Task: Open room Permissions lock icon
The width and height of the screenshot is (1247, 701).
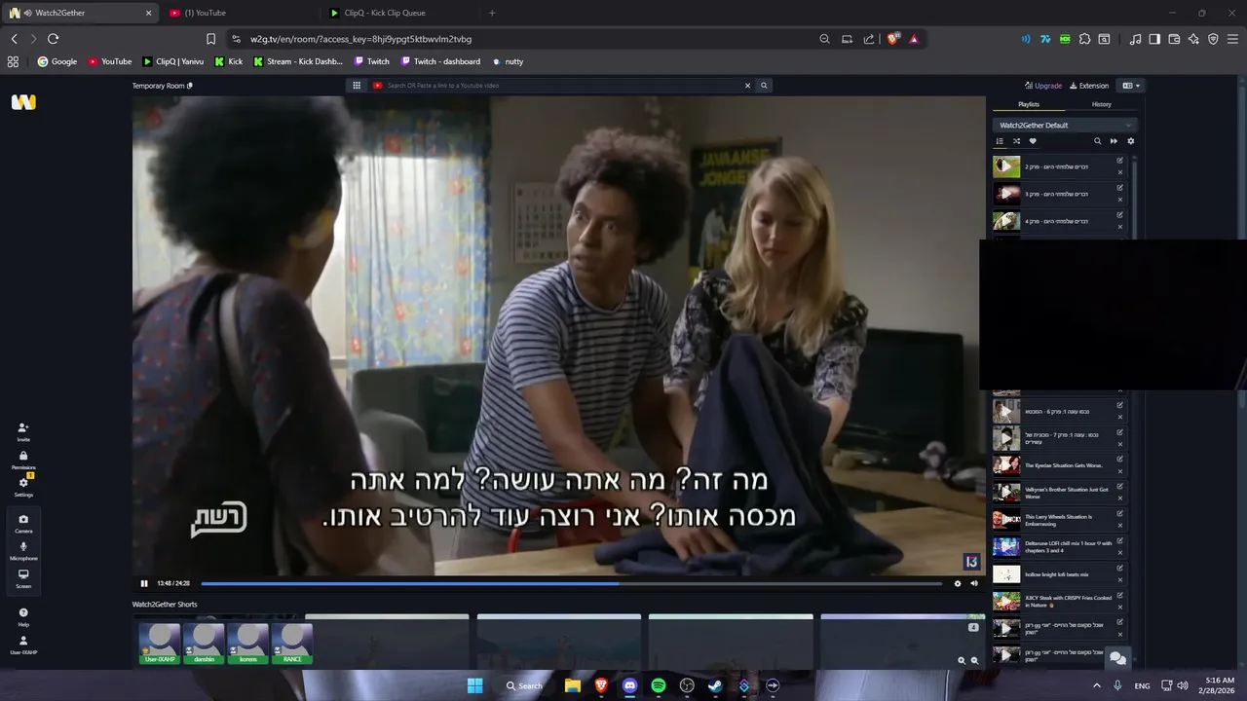Action: 23,456
